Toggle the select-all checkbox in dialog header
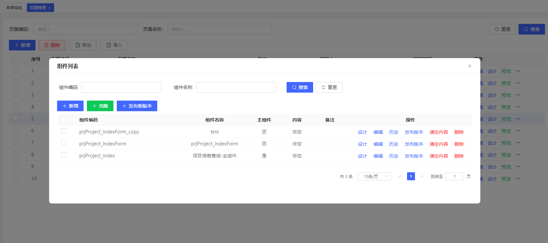548x243 pixels. tap(64, 120)
